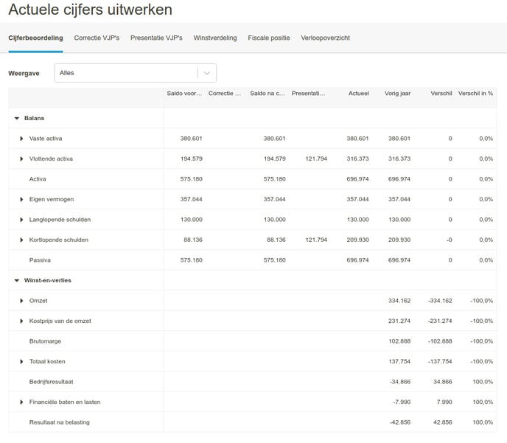Image resolution: width=507 pixels, height=443 pixels.
Task: Select the 'Resultaat na belasting' row label
Action: (59, 422)
